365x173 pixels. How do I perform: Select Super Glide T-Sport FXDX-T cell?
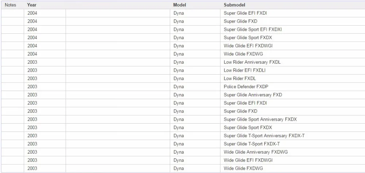click(x=252, y=144)
